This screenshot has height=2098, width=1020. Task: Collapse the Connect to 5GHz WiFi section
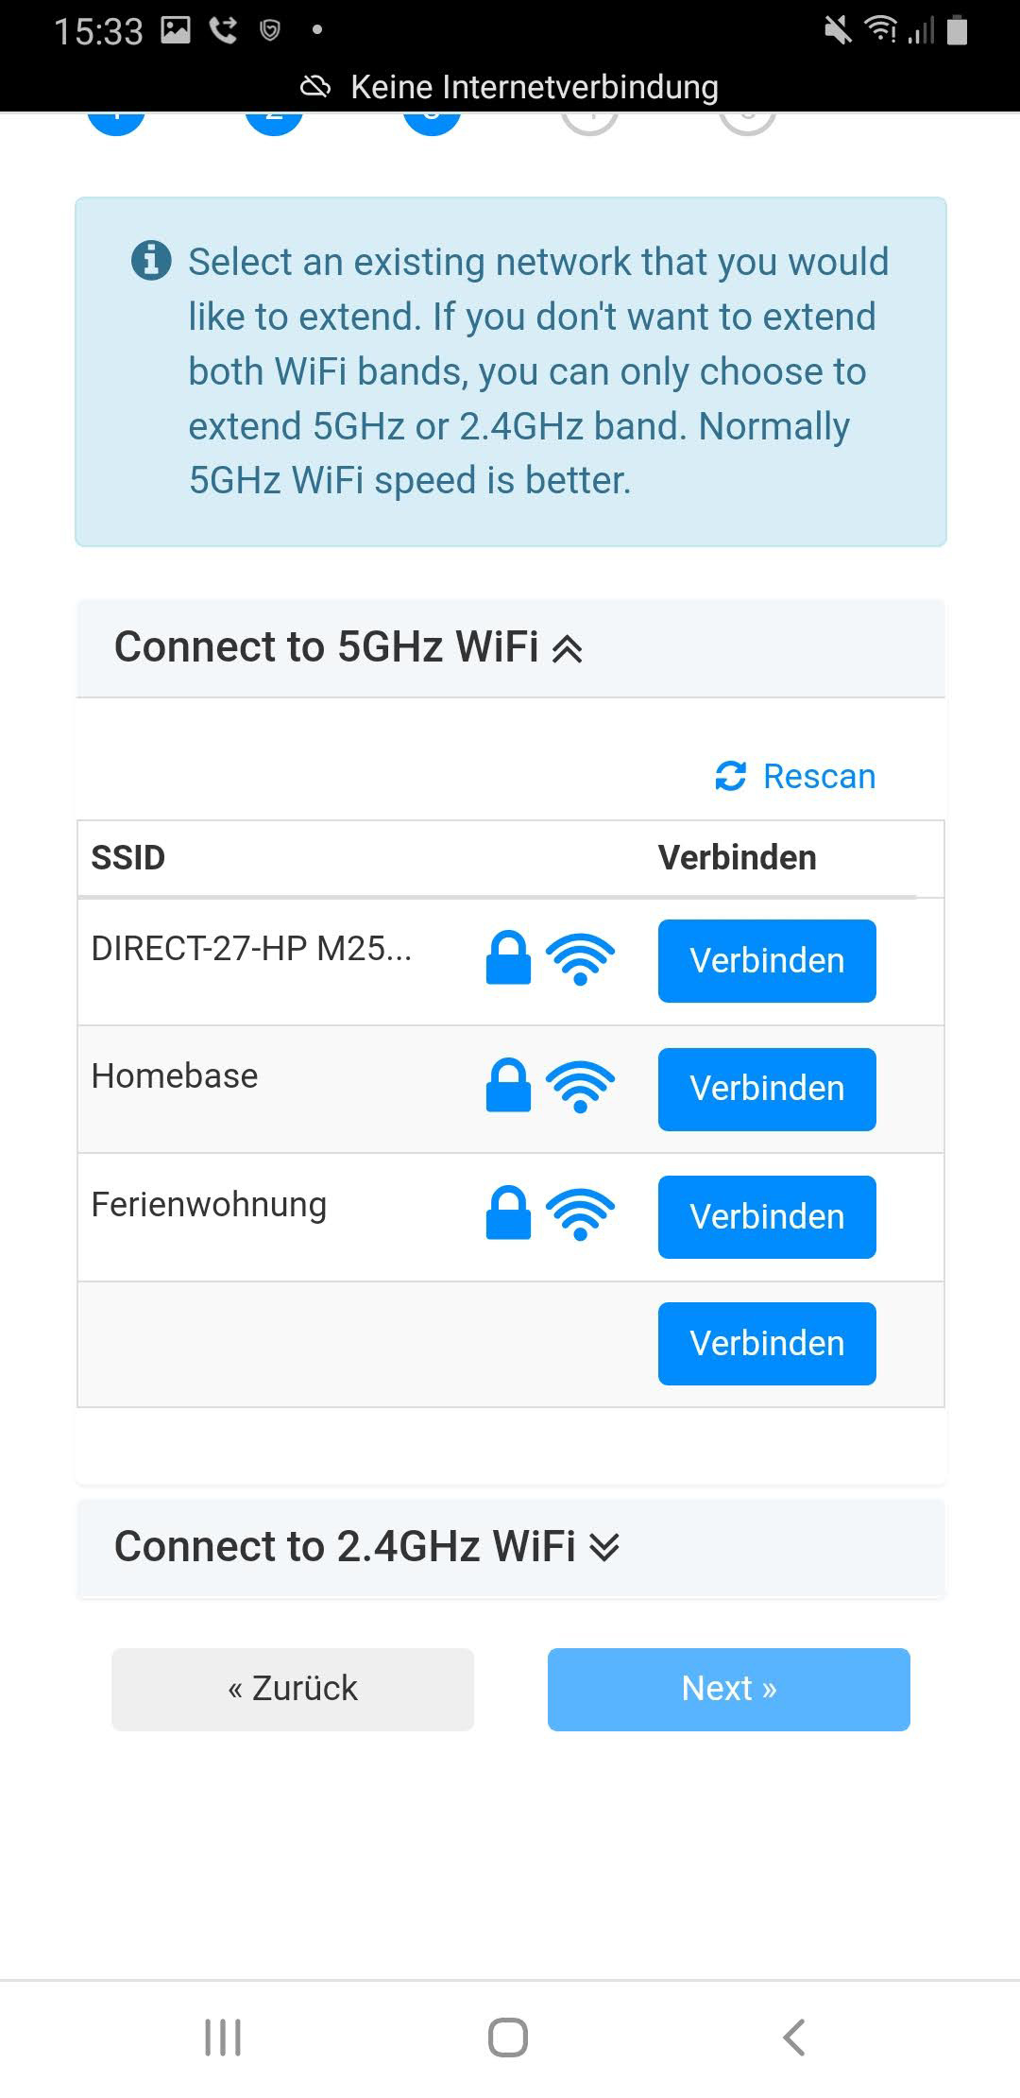pyautogui.click(x=348, y=647)
